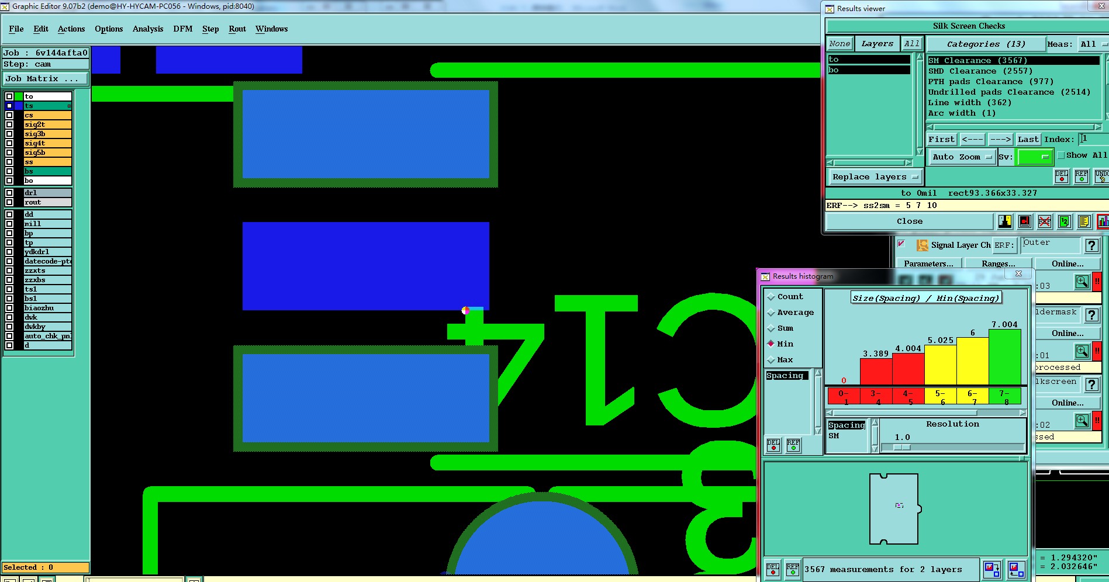Go to next result with ---> button

[1000, 139]
